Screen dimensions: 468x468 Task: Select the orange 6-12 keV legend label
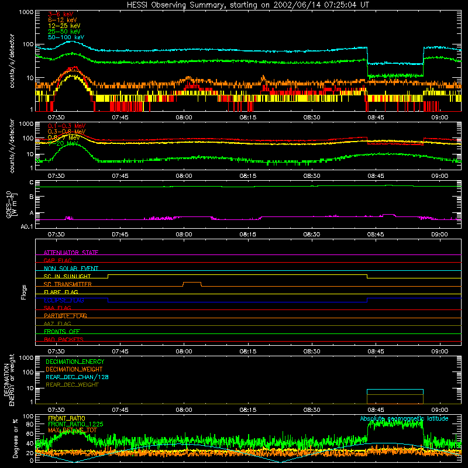pyautogui.click(x=63, y=20)
